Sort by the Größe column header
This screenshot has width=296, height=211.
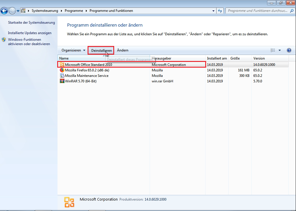(240, 58)
